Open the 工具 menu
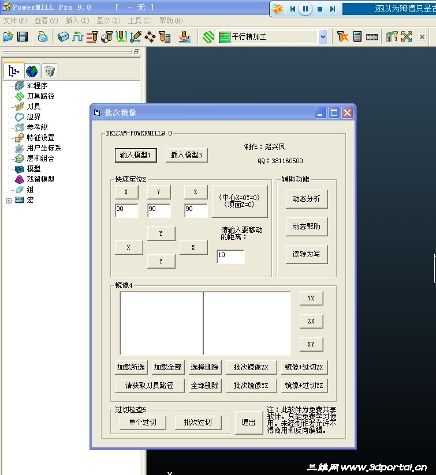 click(x=139, y=21)
